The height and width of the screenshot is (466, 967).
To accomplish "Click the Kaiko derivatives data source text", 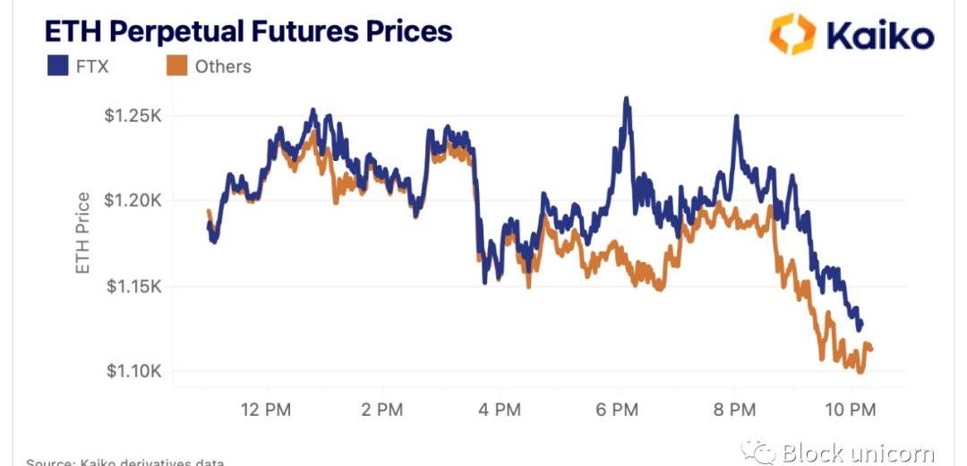I will tap(124, 462).
